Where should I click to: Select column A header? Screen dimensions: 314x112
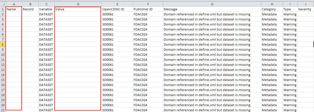14,4
